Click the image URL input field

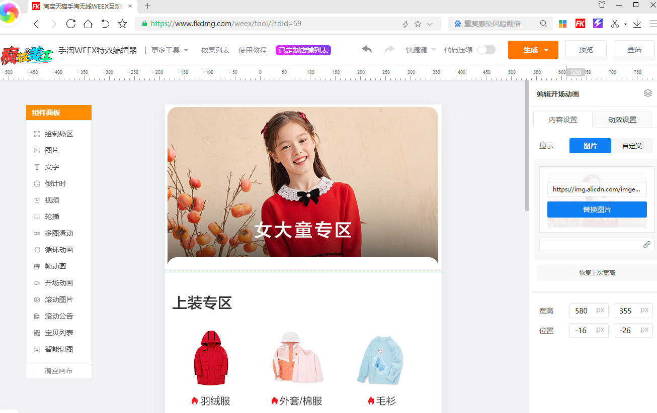597,189
